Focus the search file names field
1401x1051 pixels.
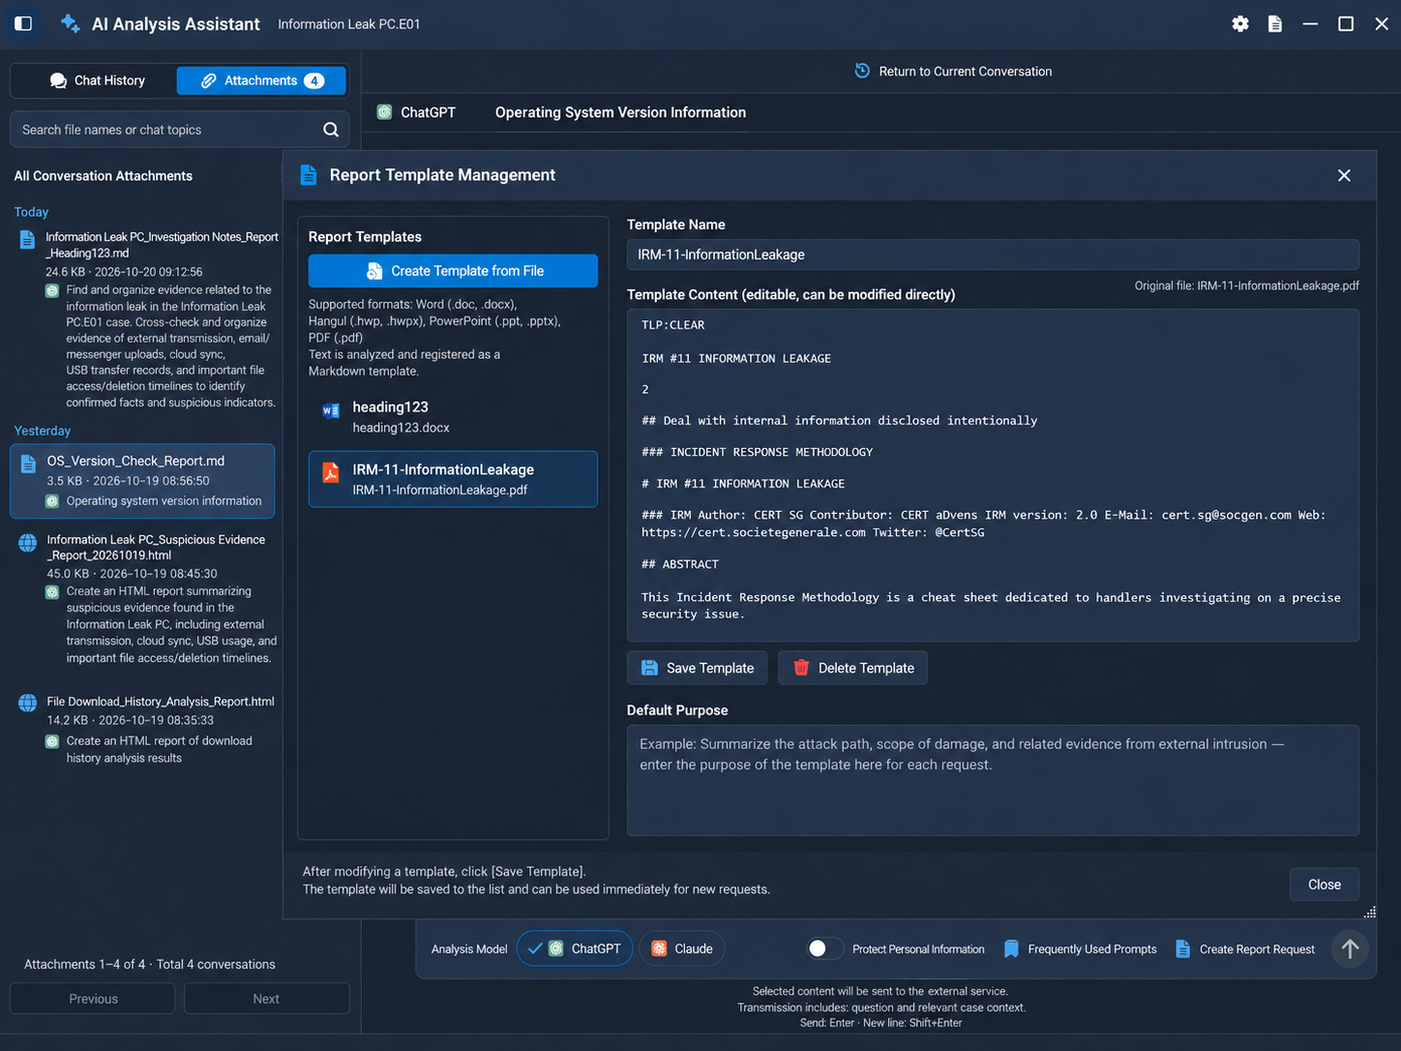179,130
